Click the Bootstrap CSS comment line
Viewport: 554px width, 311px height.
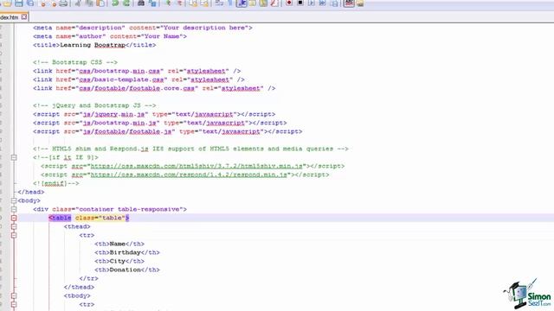point(75,62)
